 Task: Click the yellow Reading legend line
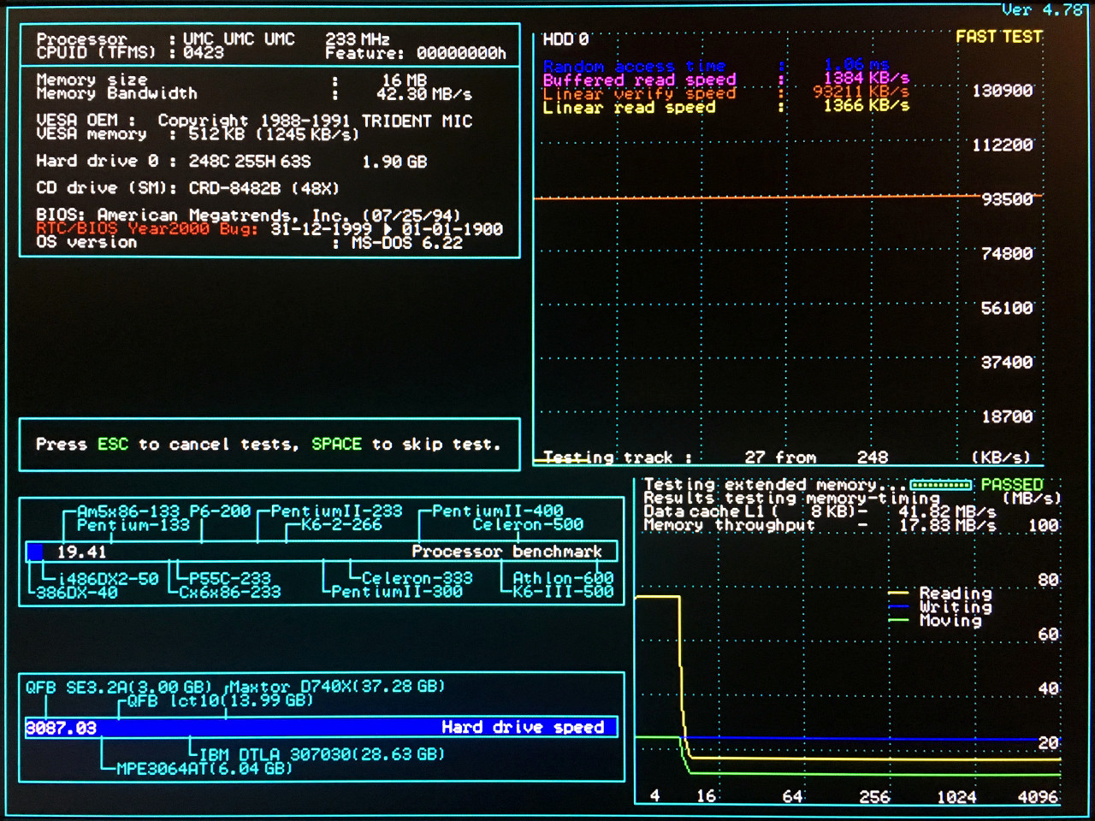[x=898, y=593]
